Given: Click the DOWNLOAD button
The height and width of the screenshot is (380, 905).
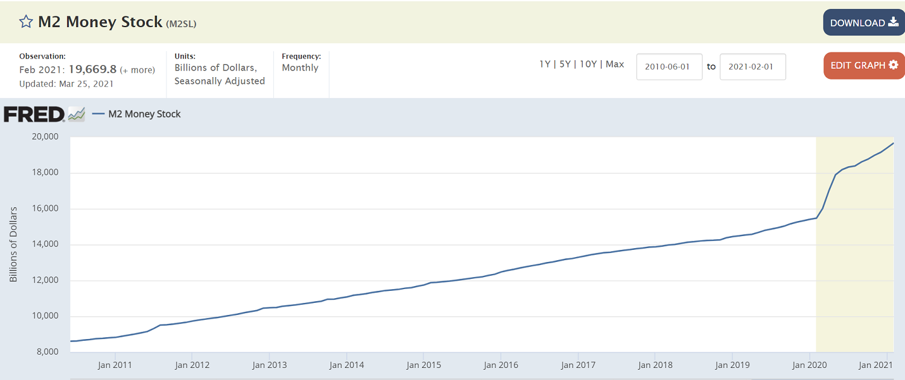Looking at the screenshot, I should click(864, 23).
